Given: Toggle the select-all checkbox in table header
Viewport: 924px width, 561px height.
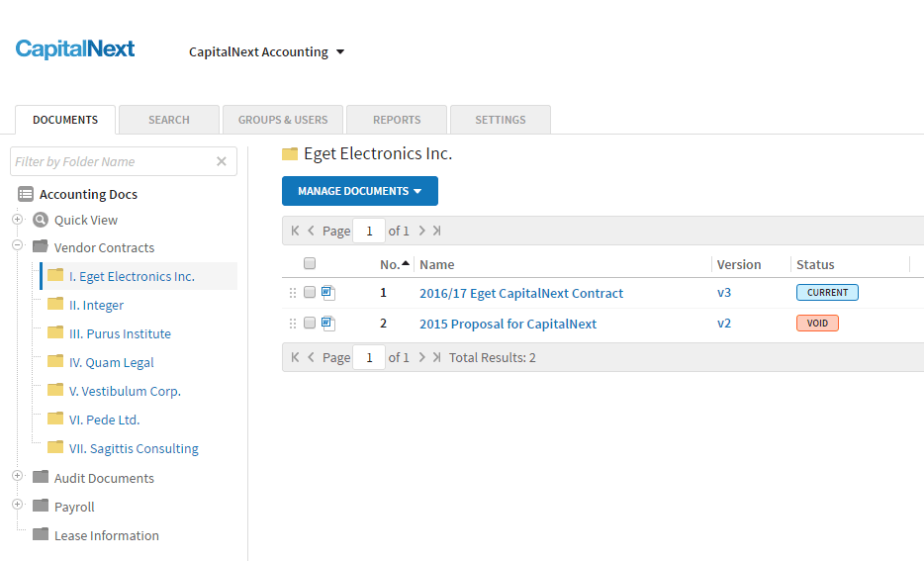Looking at the screenshot, I should (x=310, y=264).
